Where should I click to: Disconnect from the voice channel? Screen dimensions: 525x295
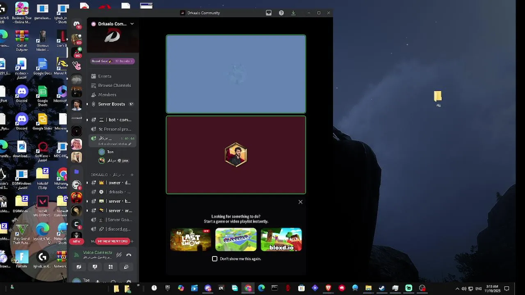pyautogui.click(x=129, y=255)
